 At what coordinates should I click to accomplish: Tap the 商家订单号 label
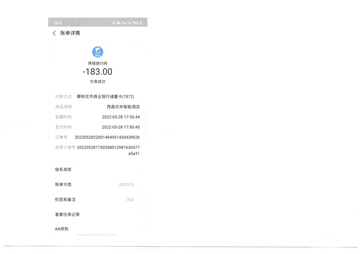point(65,147)
